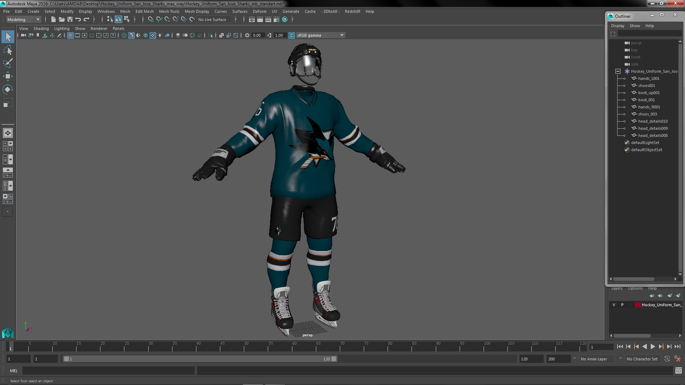
Task: Toggle layer visibility V box
Action: click(x=614, y=305)
